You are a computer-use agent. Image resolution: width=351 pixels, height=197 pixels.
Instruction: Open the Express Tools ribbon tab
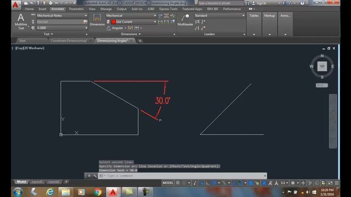pos(168,9)
